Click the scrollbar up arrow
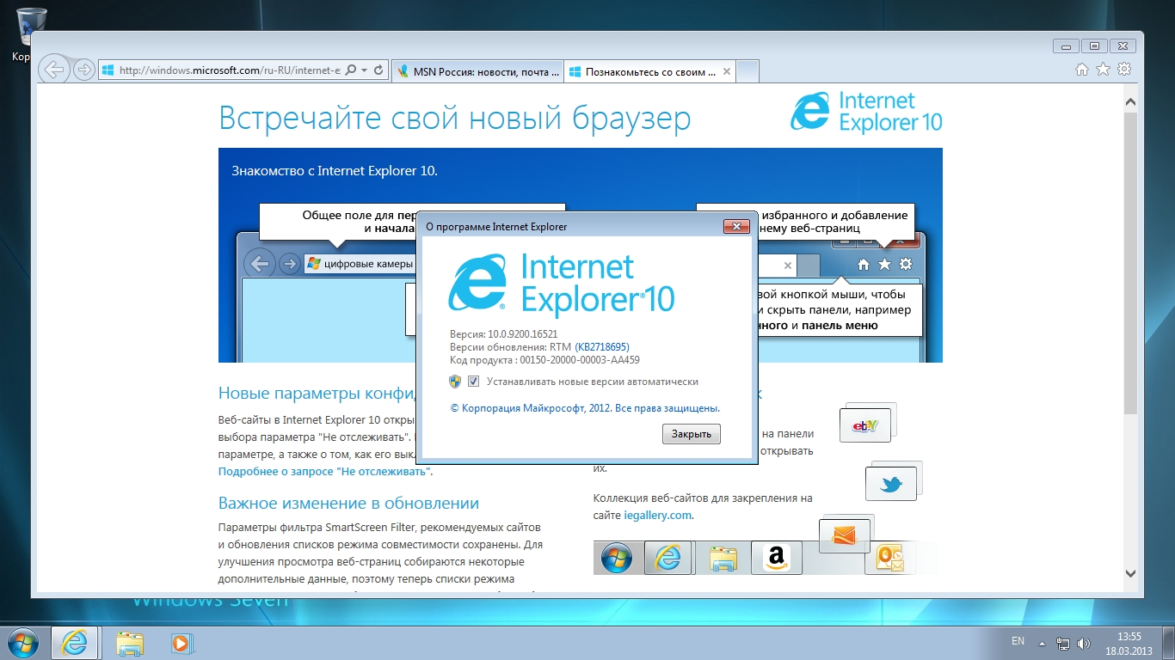The image size is (1175, 660). pyautogui.click(x=1131, y=102)
